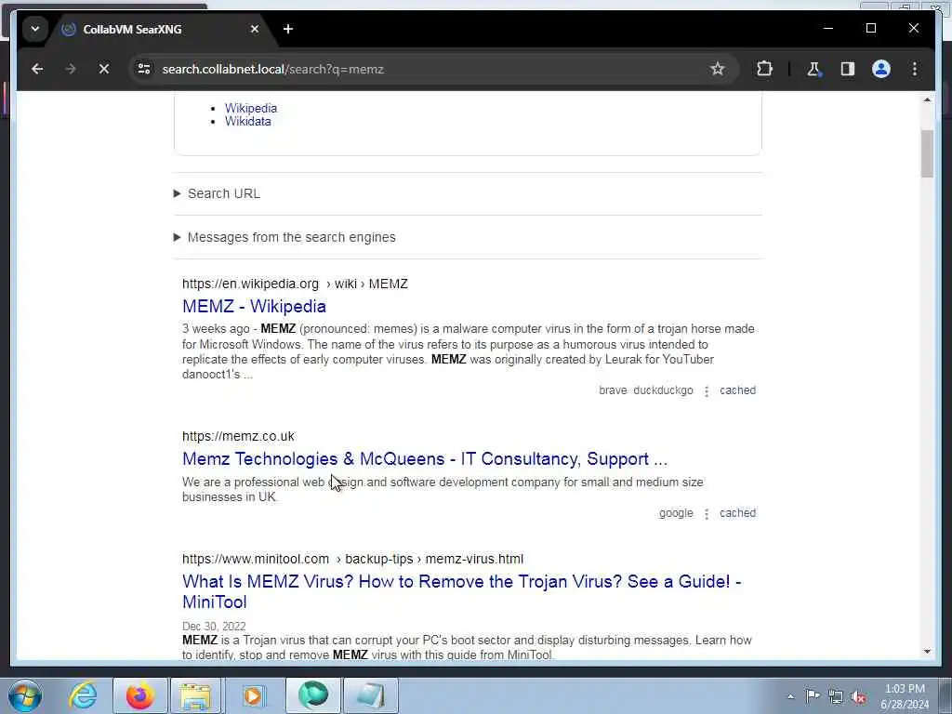
Task: Toggle the side panel icon
Action: click(848, 69)
